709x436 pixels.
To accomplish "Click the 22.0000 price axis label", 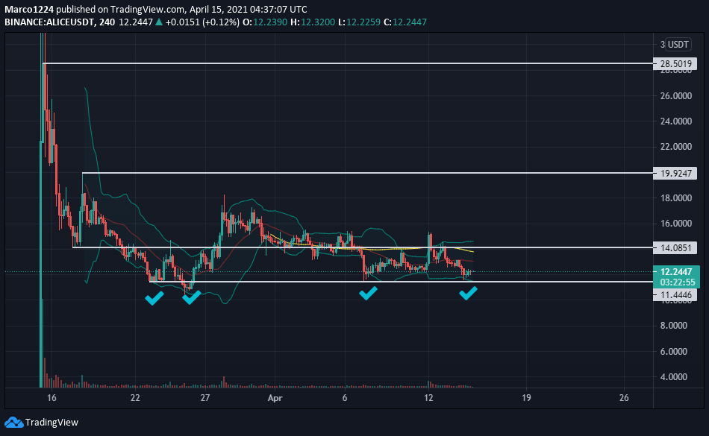I will coord(676,147).
